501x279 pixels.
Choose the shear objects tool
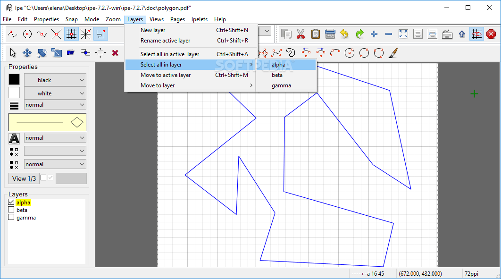point(71,53)
